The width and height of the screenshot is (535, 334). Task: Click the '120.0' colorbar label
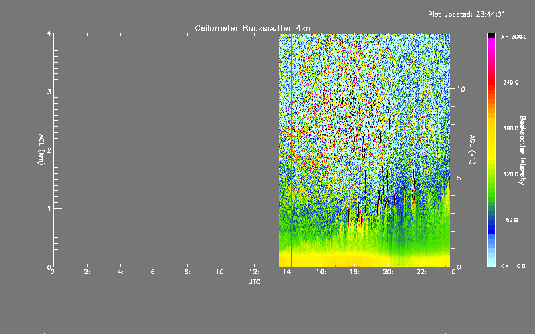511,174
